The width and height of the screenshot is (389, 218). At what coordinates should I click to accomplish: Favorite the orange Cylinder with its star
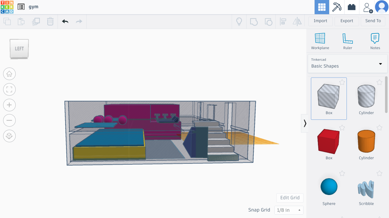coord(379,128)
